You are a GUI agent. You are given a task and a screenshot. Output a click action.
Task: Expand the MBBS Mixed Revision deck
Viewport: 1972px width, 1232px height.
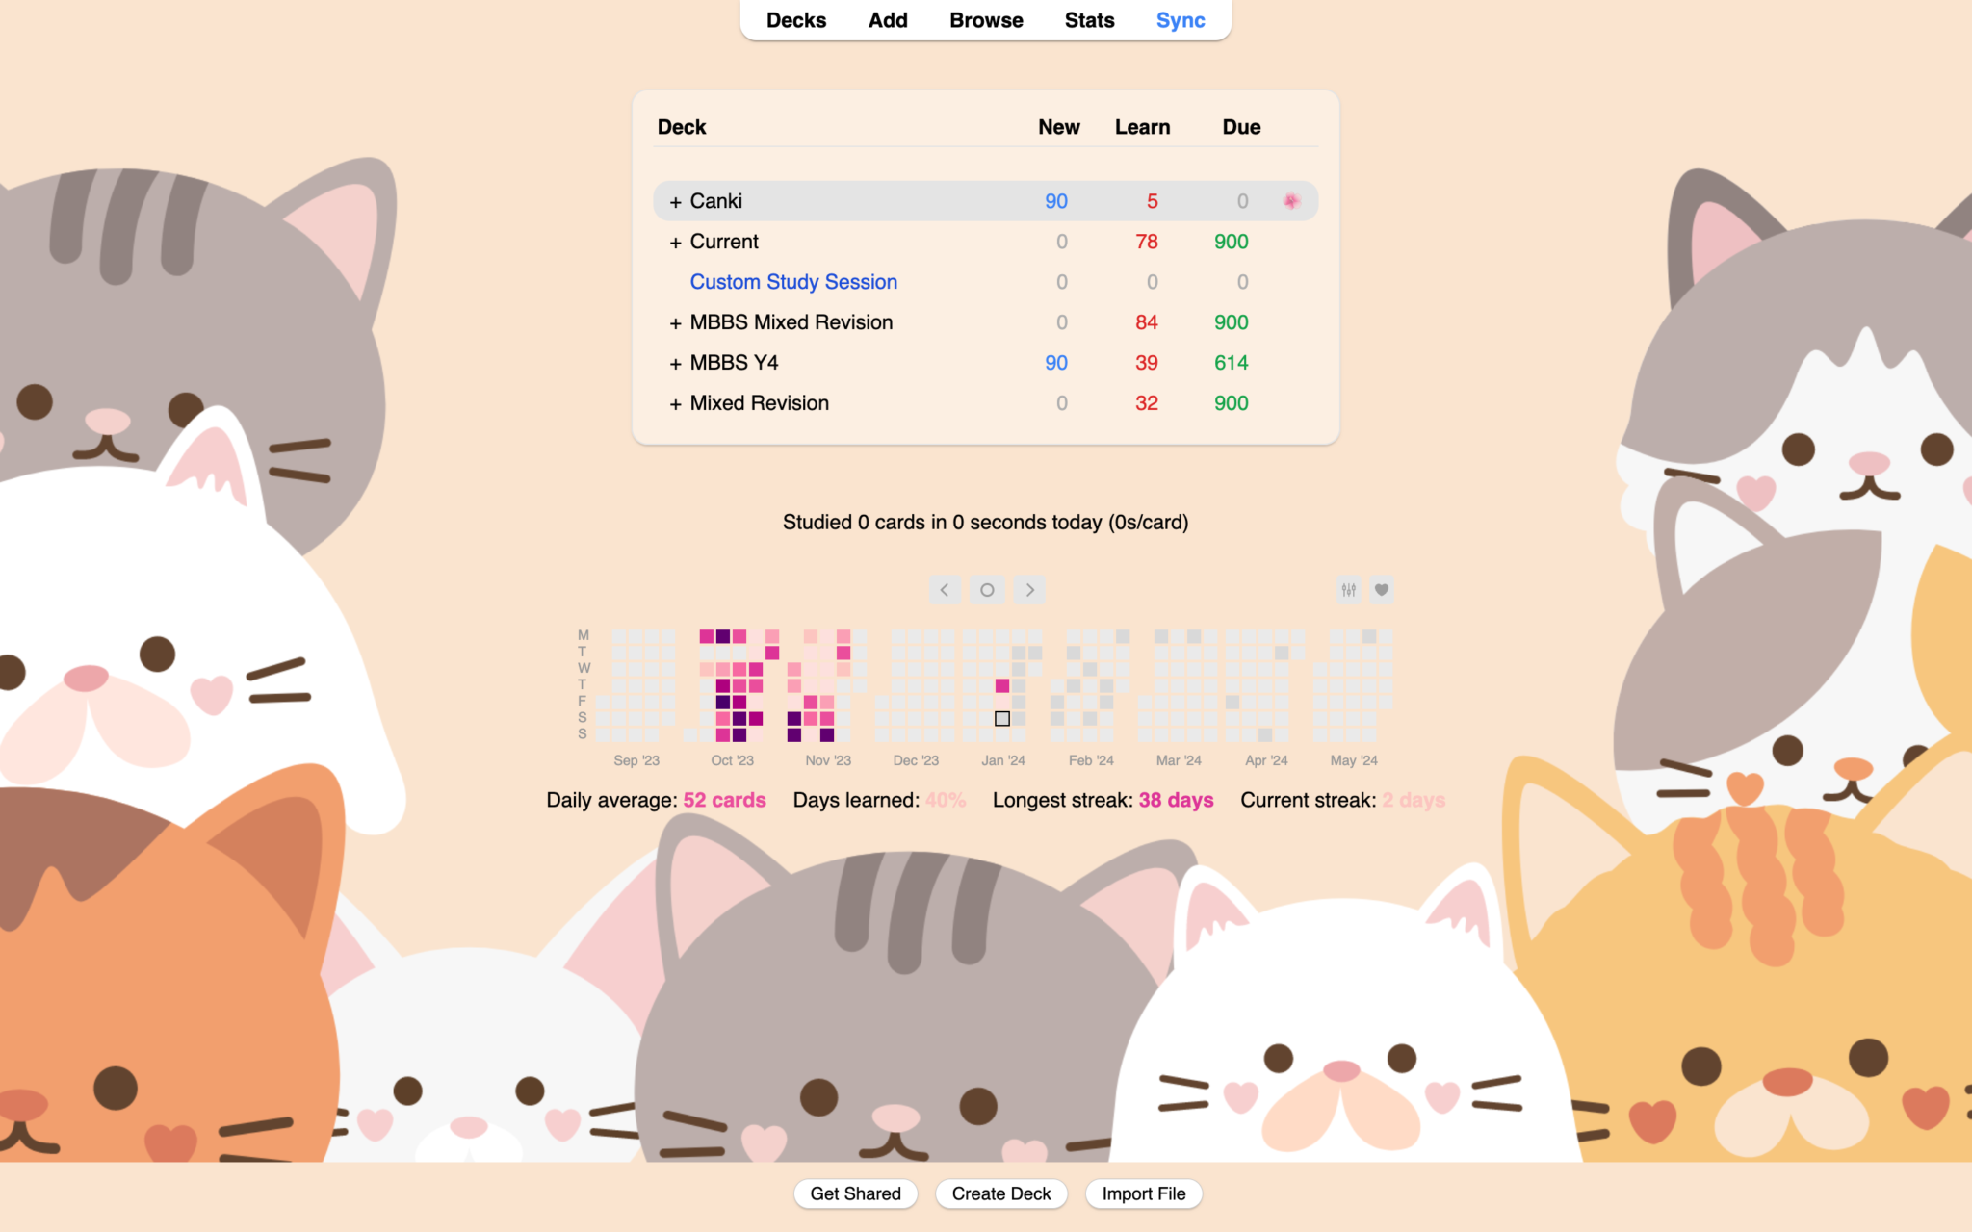tap(675, 322)
